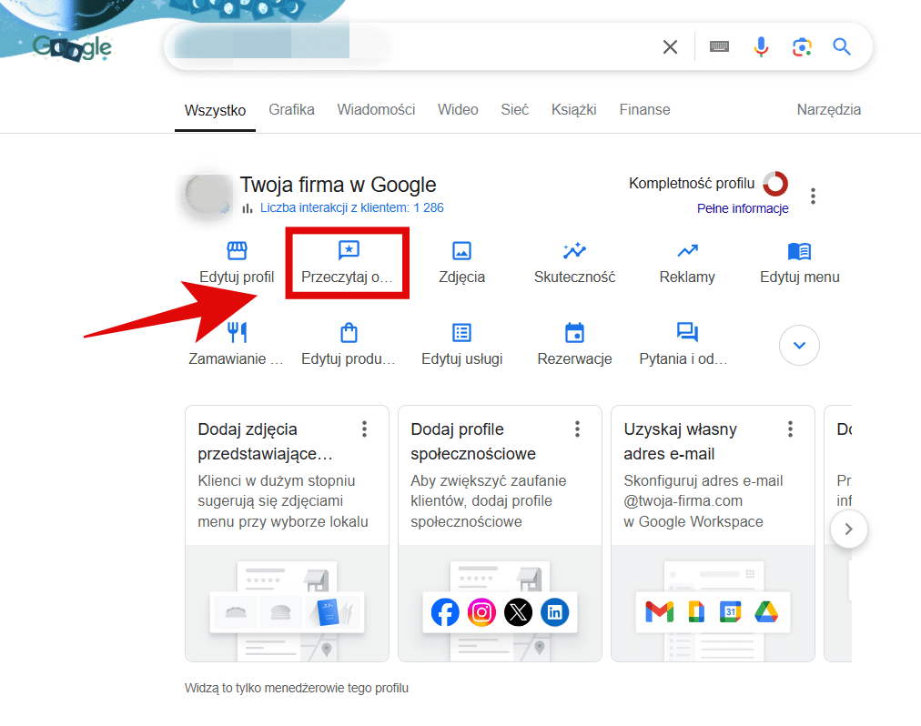The width and height of the screenshot is (921, 726).
Task: Open Narzędzia search tools
Action: pyautogui.click(x=829, y=109)
